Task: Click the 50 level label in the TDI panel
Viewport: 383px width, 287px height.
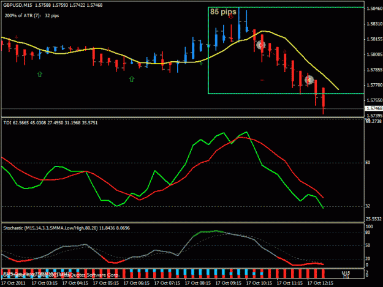Action: 368,162
